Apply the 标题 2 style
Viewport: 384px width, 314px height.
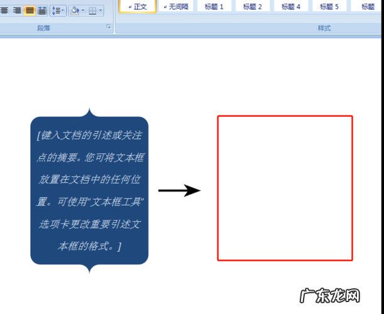253,6
